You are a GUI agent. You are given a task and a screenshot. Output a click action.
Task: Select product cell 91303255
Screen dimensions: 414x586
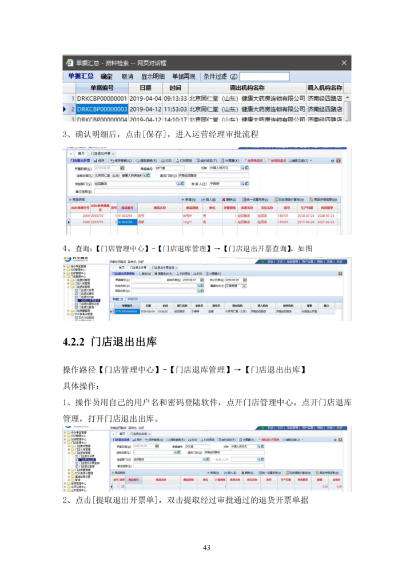tap(128, 216)
